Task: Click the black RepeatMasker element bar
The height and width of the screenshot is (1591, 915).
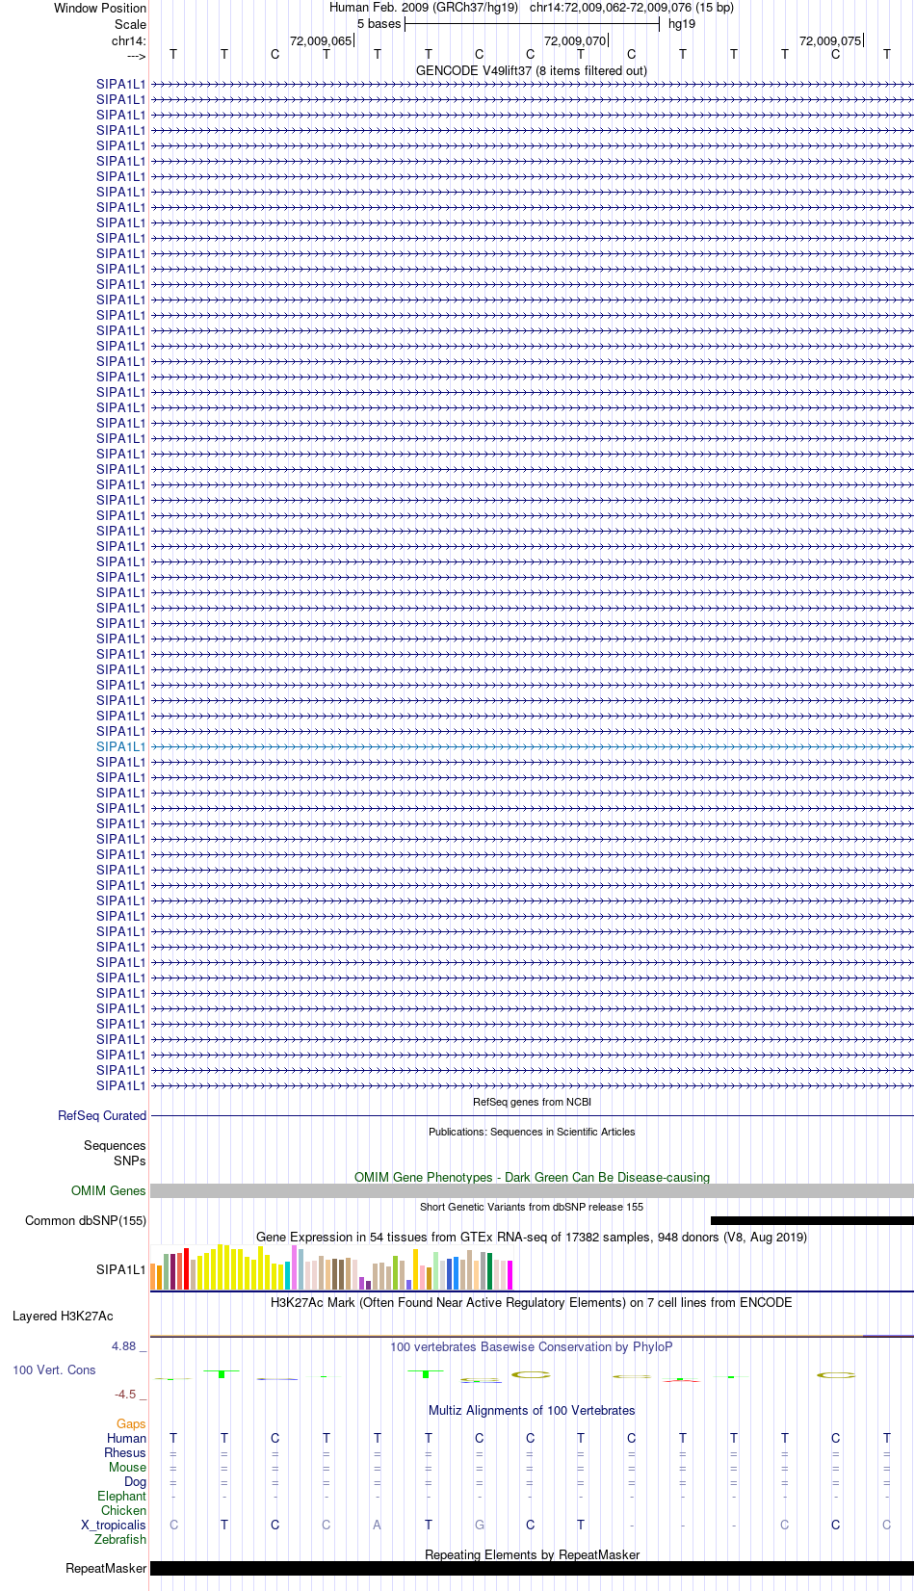Action: [x=532, y=1568]
